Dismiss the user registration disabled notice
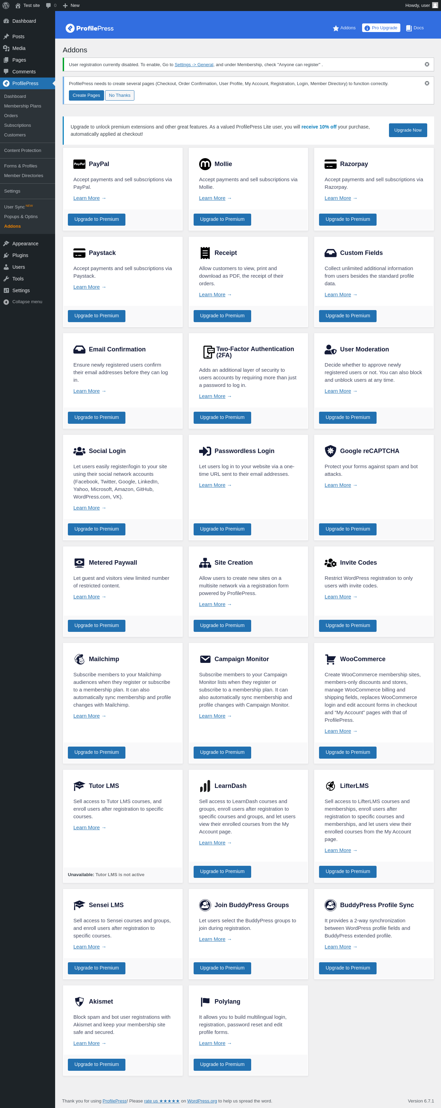This screenshot has height=1108, width=441. (x=427, y=64)
